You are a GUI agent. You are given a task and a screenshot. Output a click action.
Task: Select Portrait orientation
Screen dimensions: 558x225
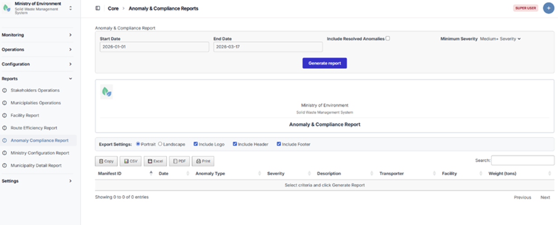[x=138, y=144]
